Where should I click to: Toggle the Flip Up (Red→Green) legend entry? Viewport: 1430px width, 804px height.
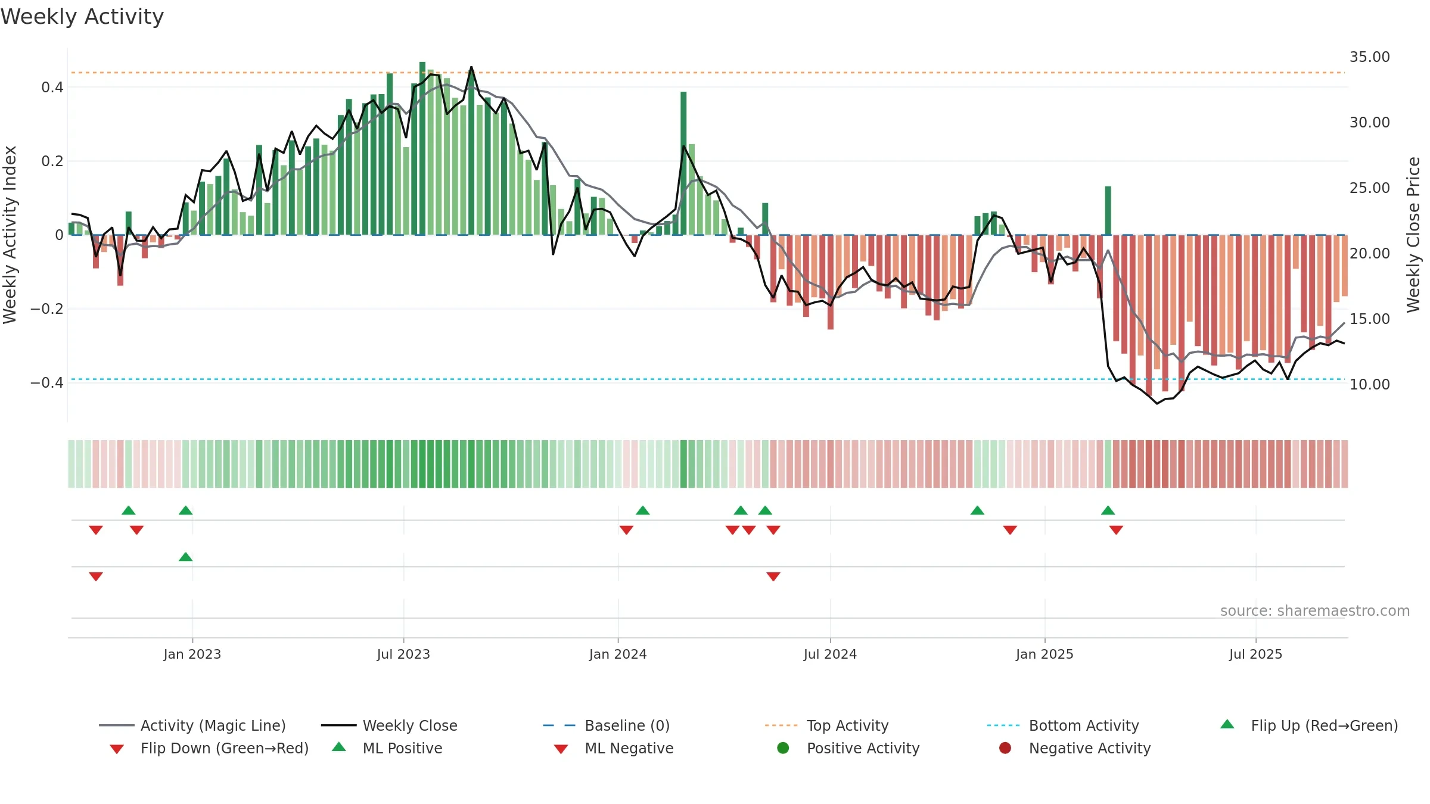[1309, 725]
